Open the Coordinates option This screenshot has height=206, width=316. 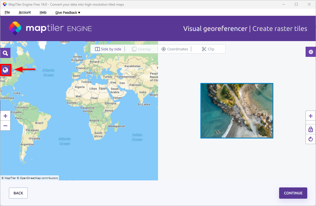coord(175,49)
